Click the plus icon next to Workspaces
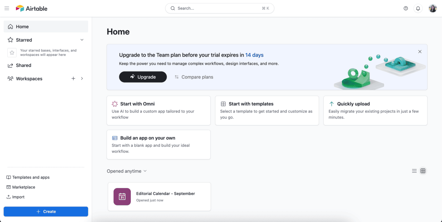The image size is (442, 222). 73,78
